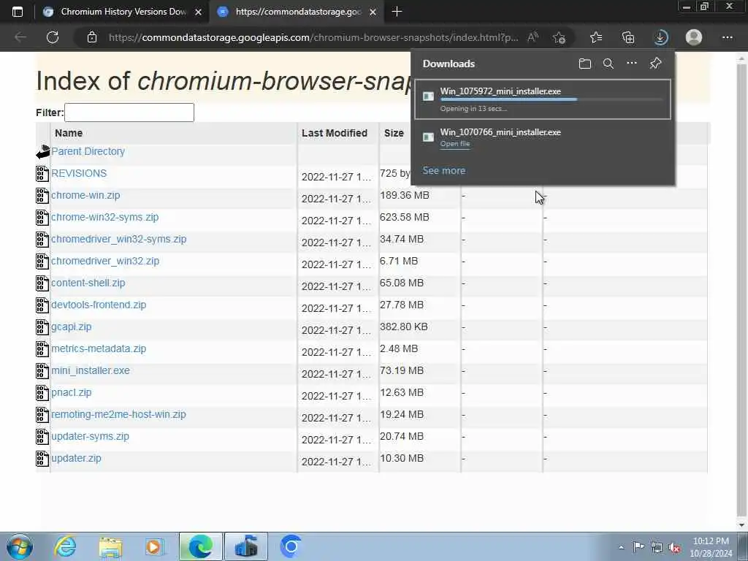Click the muted volume tray icon
The height and width of the screenshot is (561, 748).
[x=674, y=548]
